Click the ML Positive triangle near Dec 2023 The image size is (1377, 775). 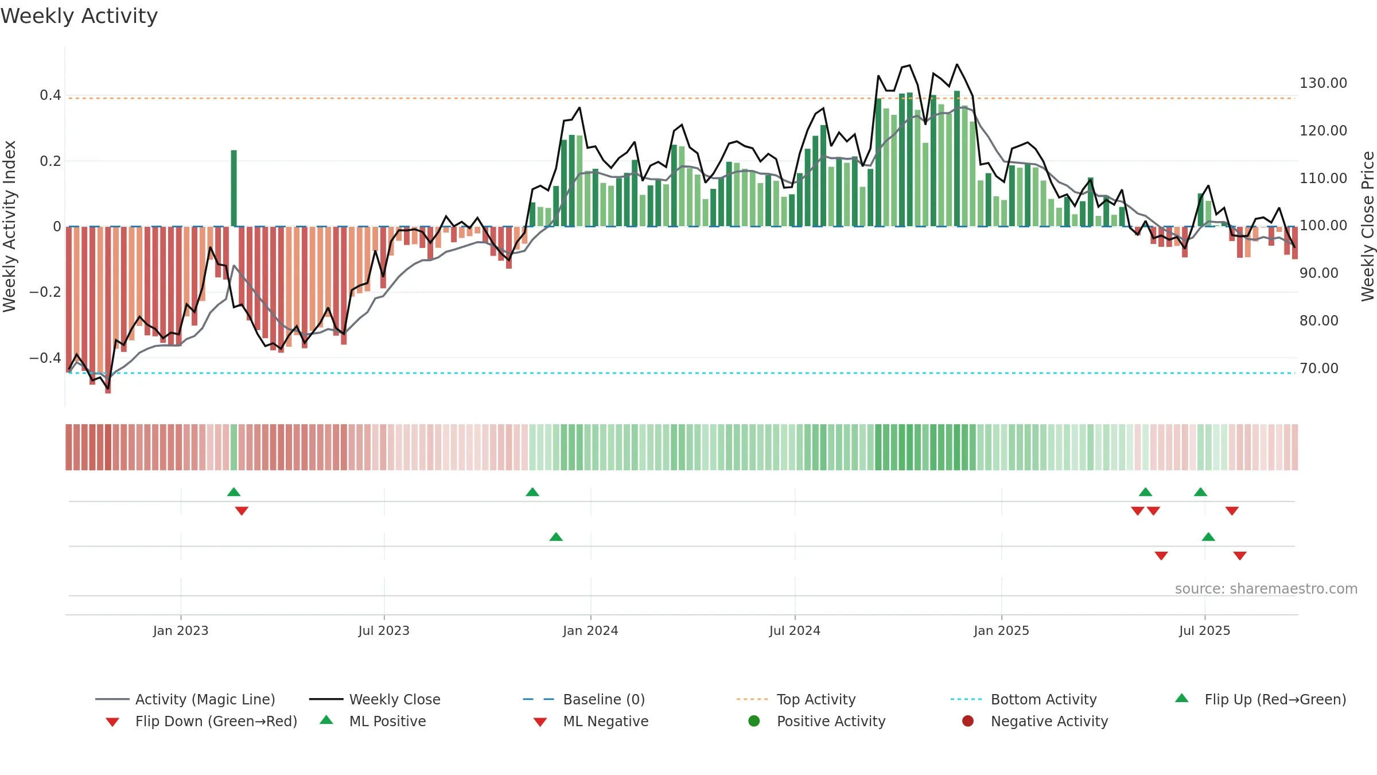[556, 537]
